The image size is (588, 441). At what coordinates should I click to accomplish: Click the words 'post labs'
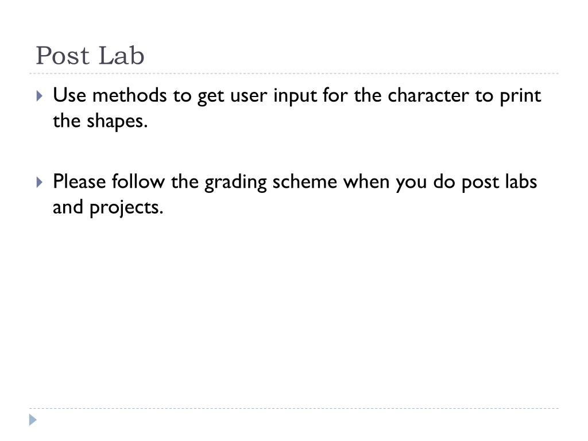pos(500,182)
